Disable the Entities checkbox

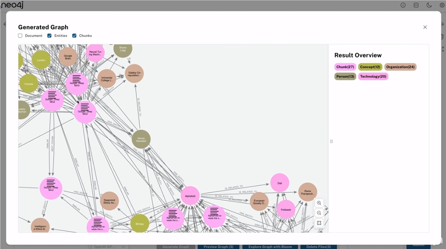click(49, 36)
